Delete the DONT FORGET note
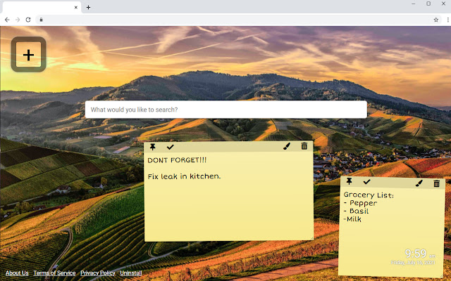The height and width of the screenshot is (281, 451). (304, 146)
